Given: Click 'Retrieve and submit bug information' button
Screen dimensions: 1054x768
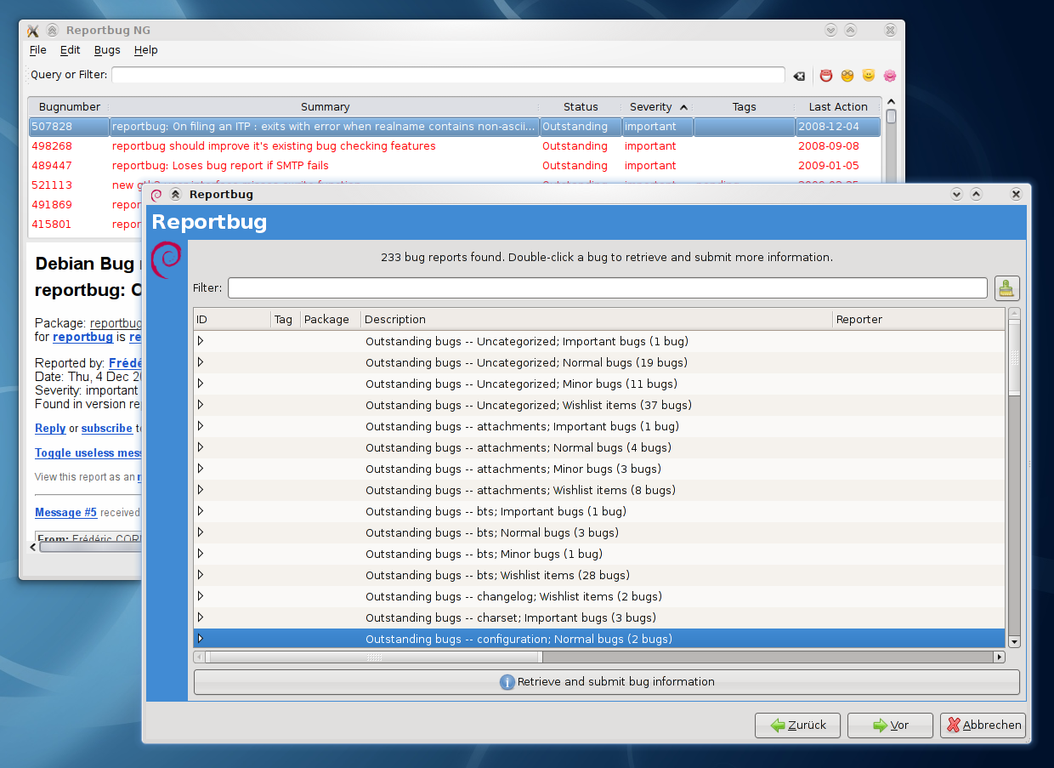Looking at the screenshot, I should [x=606, y=682].
